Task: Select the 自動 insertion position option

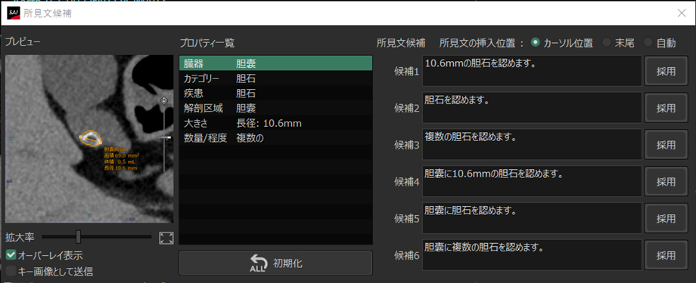Action: point(648,42)
